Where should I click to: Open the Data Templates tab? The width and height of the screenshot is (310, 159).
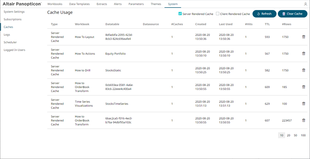(x=79, y=4)
